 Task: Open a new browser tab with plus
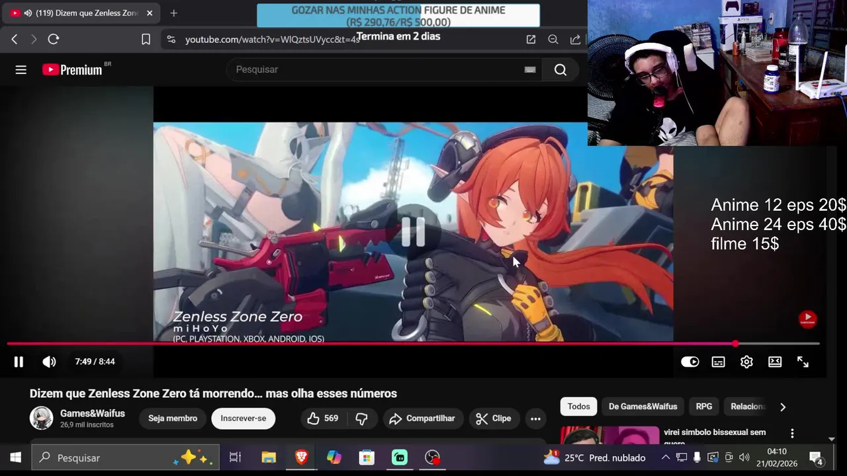(173, 13)
